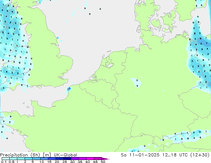Click the "[m]" unit label
Screen dimensions: 211x163
(47, 155)
